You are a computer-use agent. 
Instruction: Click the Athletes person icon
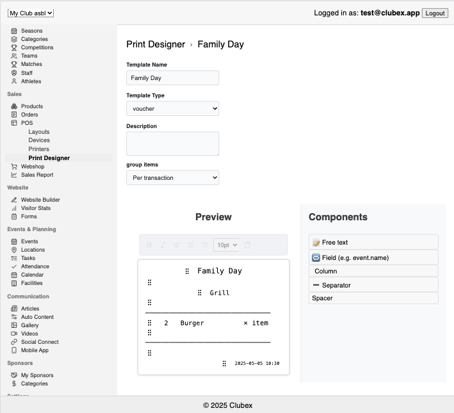[x=14, y=81]
